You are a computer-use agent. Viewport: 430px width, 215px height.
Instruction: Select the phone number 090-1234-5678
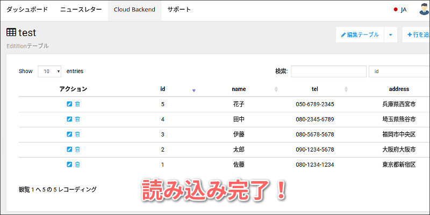(315, 149)
